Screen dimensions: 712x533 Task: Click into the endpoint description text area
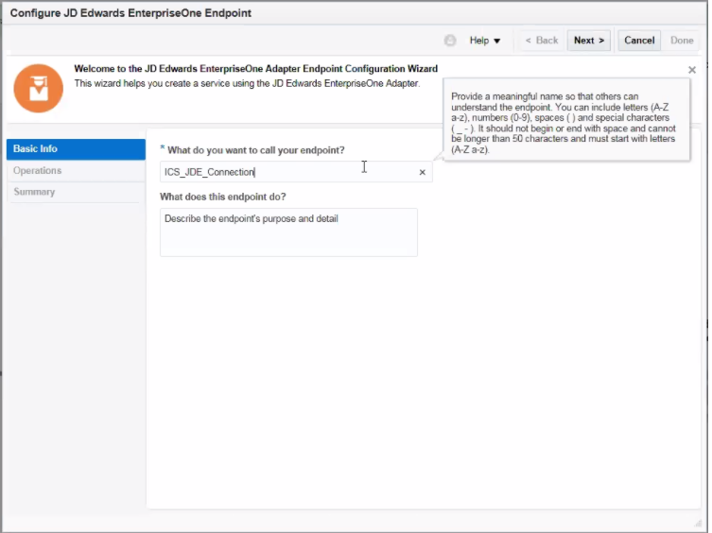[288, 232]
